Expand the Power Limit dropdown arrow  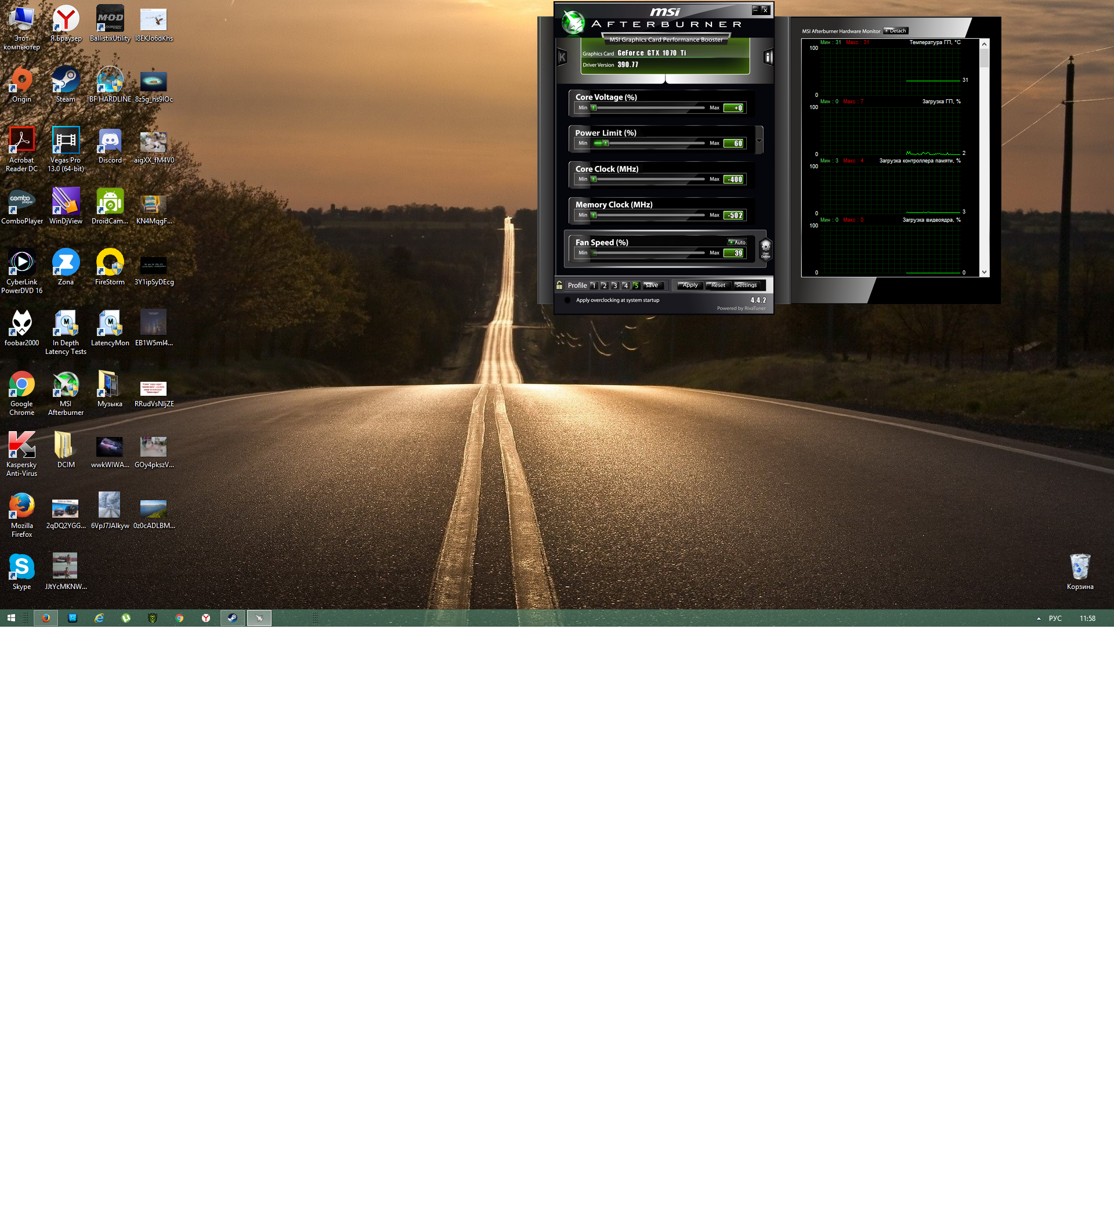tap(759, 140)
